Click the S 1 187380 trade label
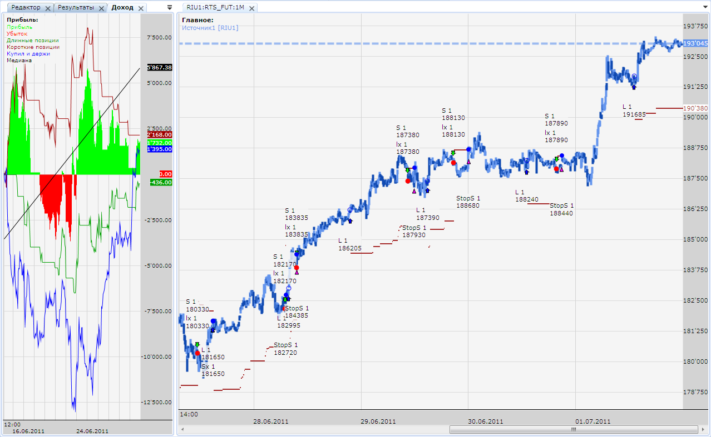Image resolution: width=711 pixels, height=437 pixels. point(408,131)
